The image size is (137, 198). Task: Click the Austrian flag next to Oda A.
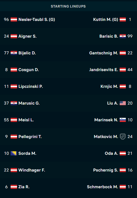pos(123,153)
